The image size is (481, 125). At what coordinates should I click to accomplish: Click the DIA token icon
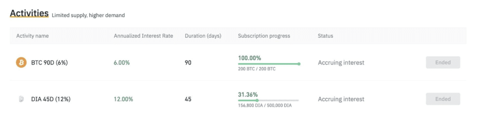21,99
